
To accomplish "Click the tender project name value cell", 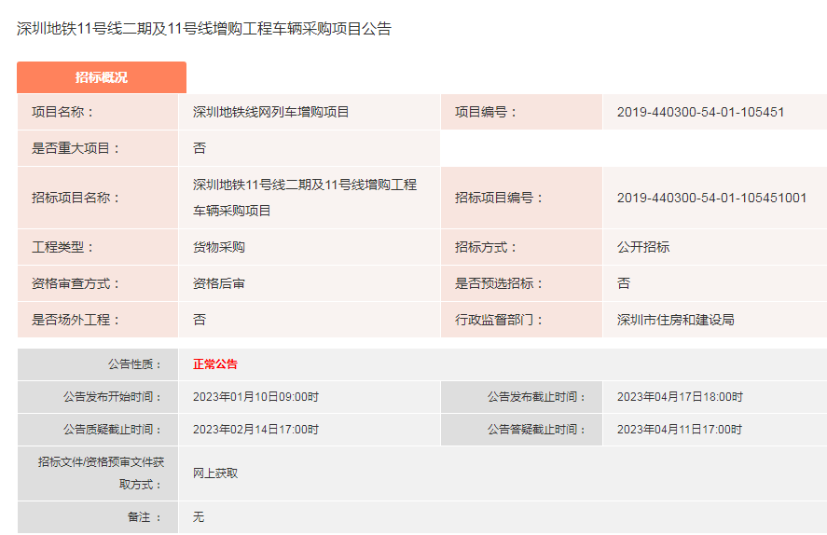I will pos(305,198).
